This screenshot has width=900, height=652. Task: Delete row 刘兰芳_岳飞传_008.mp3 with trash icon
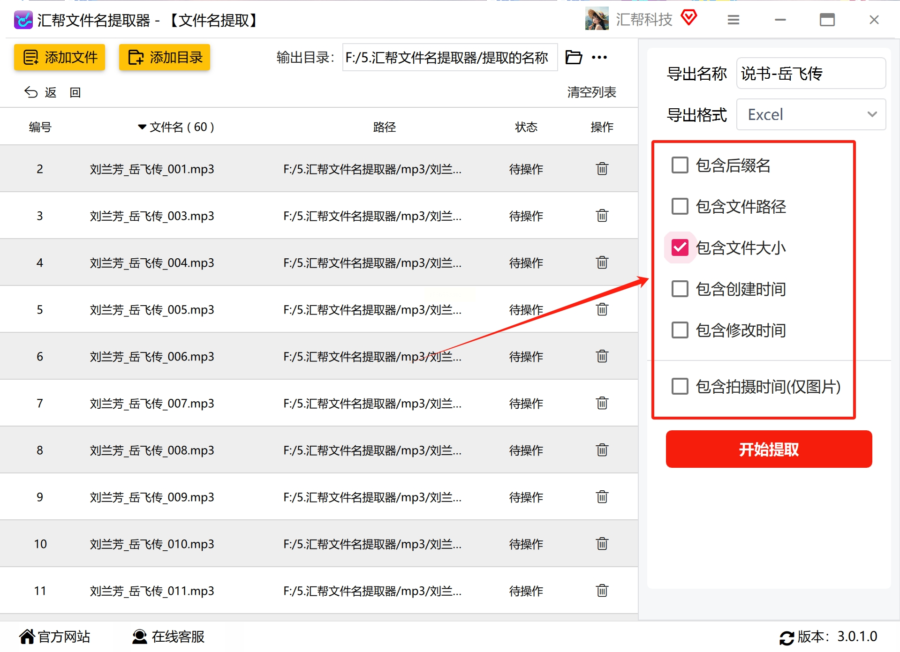click(x=602, y=450)
